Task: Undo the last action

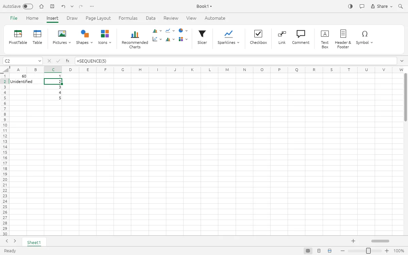Action: pyautogui.click(x=63, y=6)
